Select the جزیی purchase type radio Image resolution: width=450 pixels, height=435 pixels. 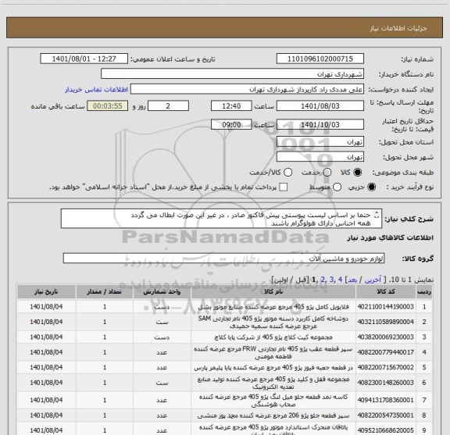click(x=371, y=187)
